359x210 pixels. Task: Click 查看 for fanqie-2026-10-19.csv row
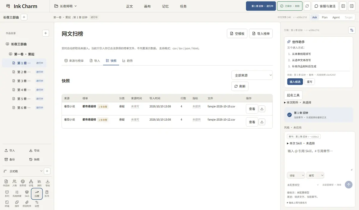(x=252, y=109)
